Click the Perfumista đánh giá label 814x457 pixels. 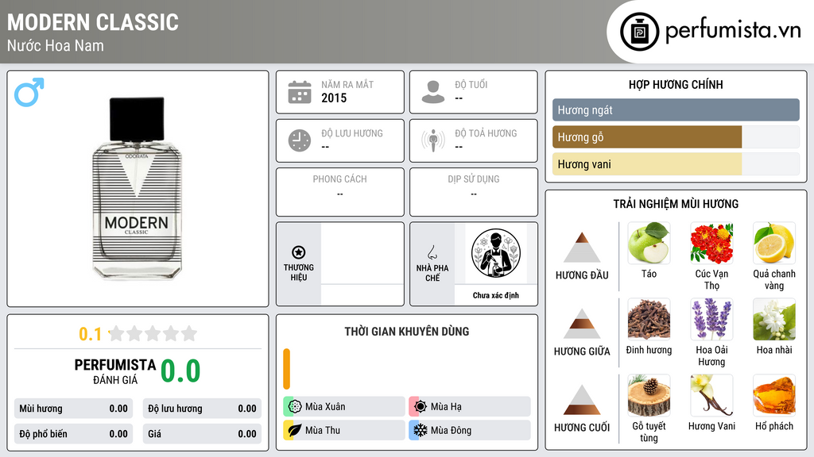115,371
